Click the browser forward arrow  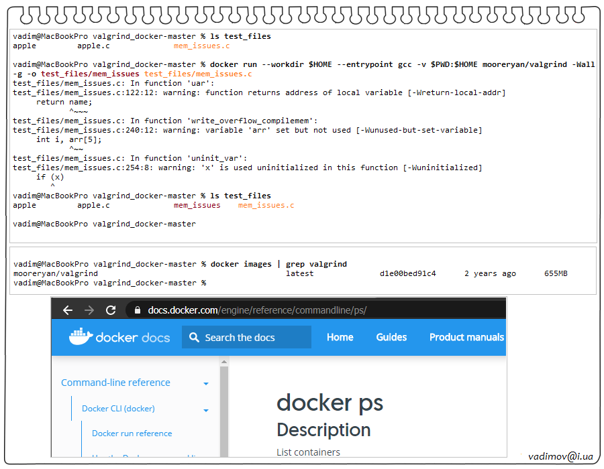tap(89, 310)
